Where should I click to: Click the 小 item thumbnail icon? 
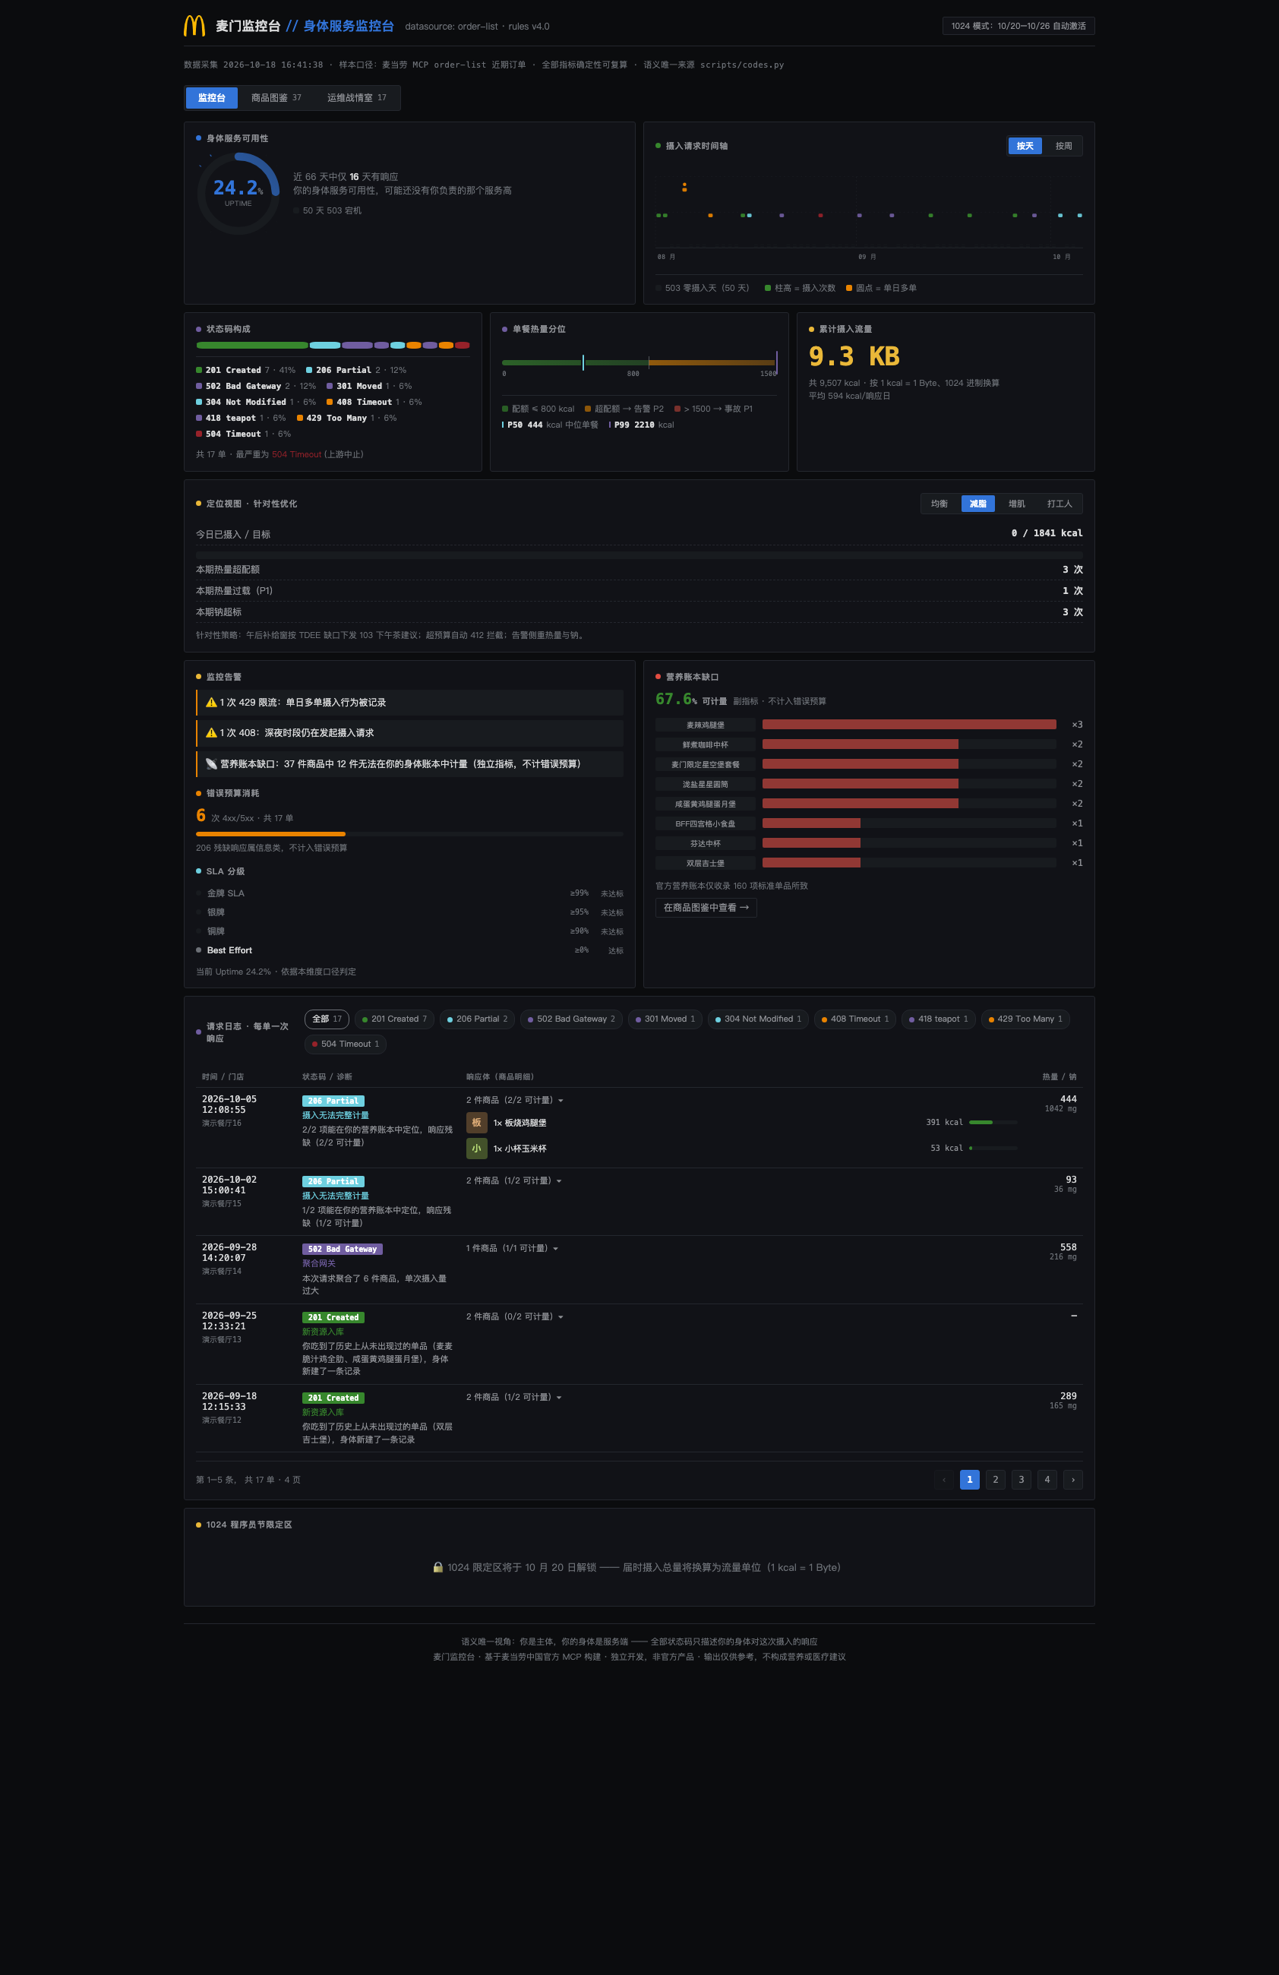coord(476,1149)
